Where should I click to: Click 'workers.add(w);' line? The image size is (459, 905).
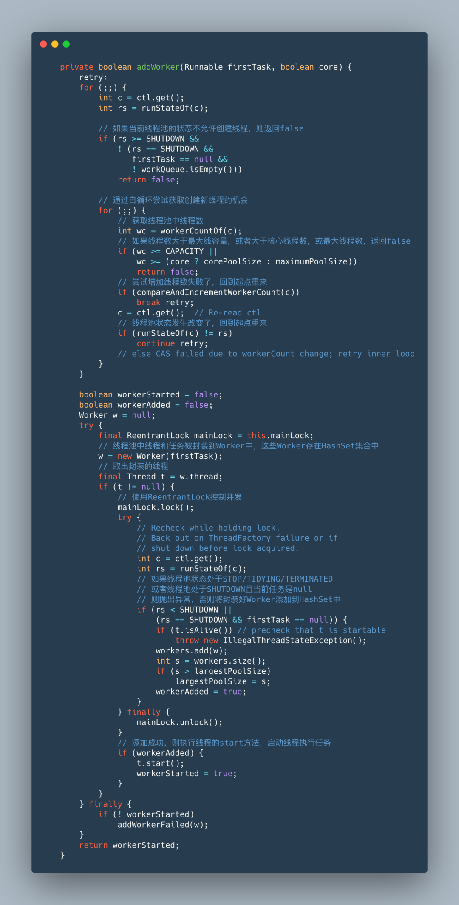192,650
